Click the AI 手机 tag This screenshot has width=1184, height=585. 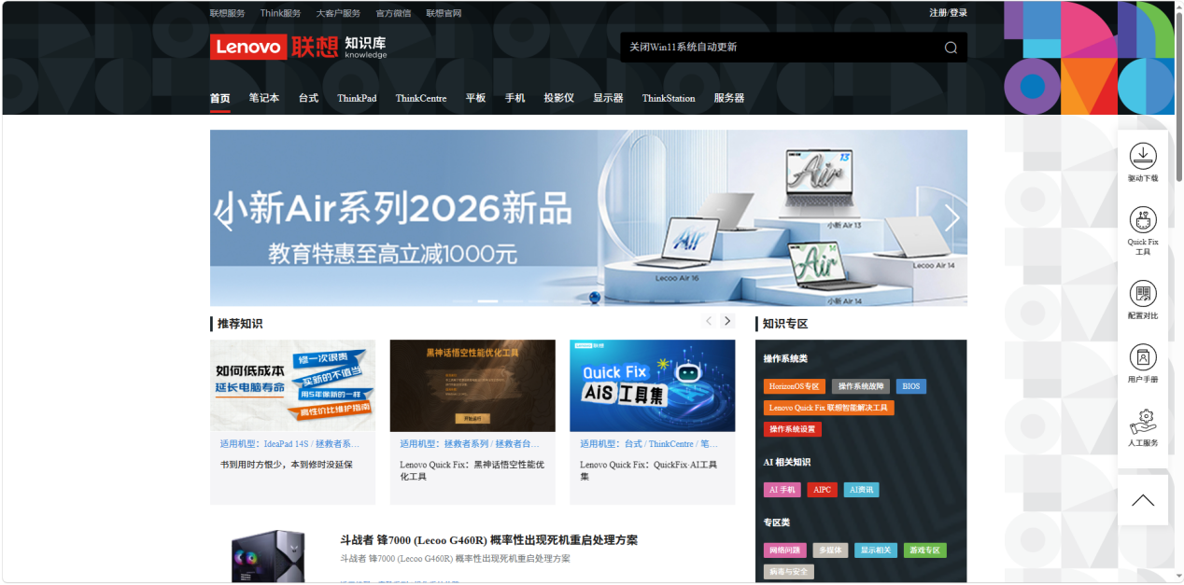[x=782, y=490]
